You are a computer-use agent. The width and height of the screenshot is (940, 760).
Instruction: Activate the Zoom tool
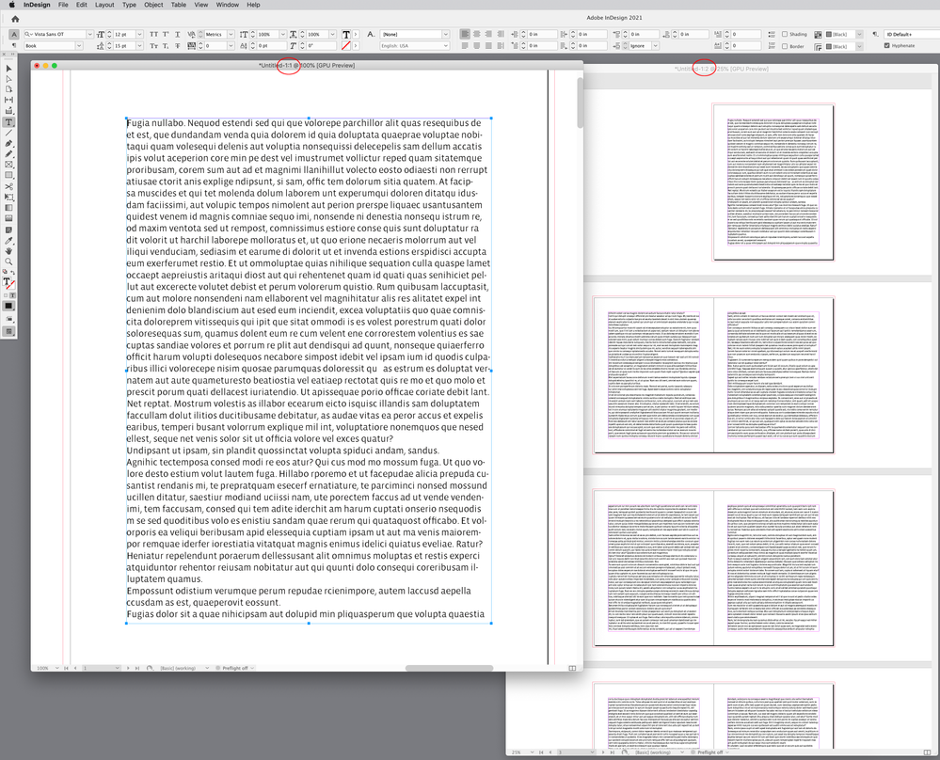(8, 261)
